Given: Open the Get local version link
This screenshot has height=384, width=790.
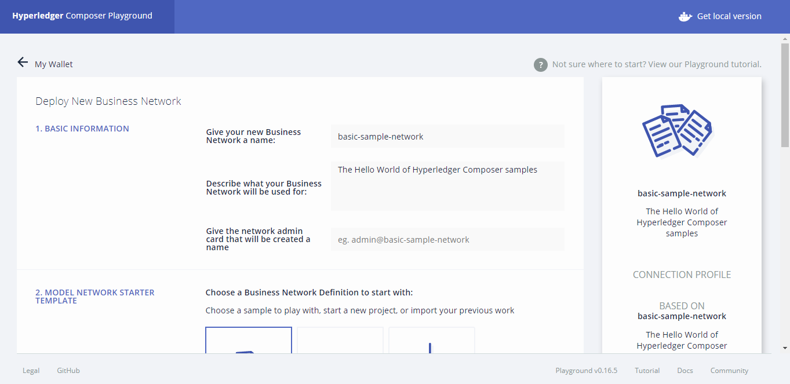Looking at the screenshot, I should point(729,16).
